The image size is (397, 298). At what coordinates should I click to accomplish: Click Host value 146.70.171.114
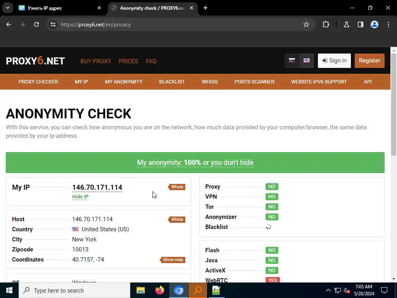tap(92, 219)
